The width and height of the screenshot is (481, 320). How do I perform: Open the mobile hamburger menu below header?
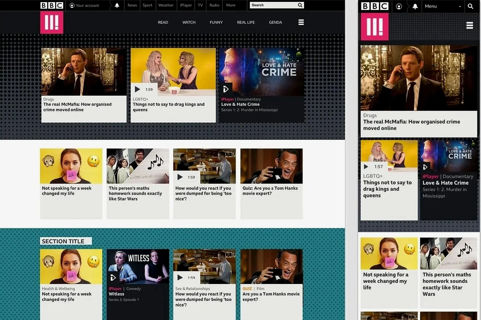point(470,25)
